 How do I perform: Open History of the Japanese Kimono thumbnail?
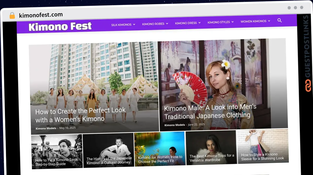[x=108, y=150]
